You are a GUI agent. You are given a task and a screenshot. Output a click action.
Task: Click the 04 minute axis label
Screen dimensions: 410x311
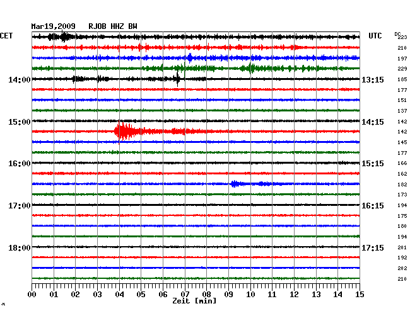tap(119, 295)
